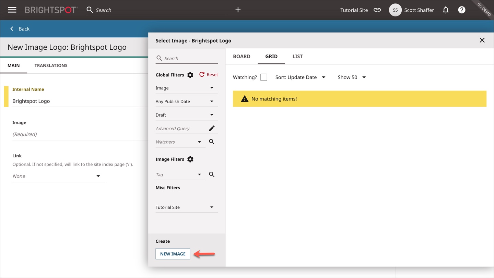Screen dimensions: 494x278
Task: Open the notifications bell
Action: click(446, 10)
